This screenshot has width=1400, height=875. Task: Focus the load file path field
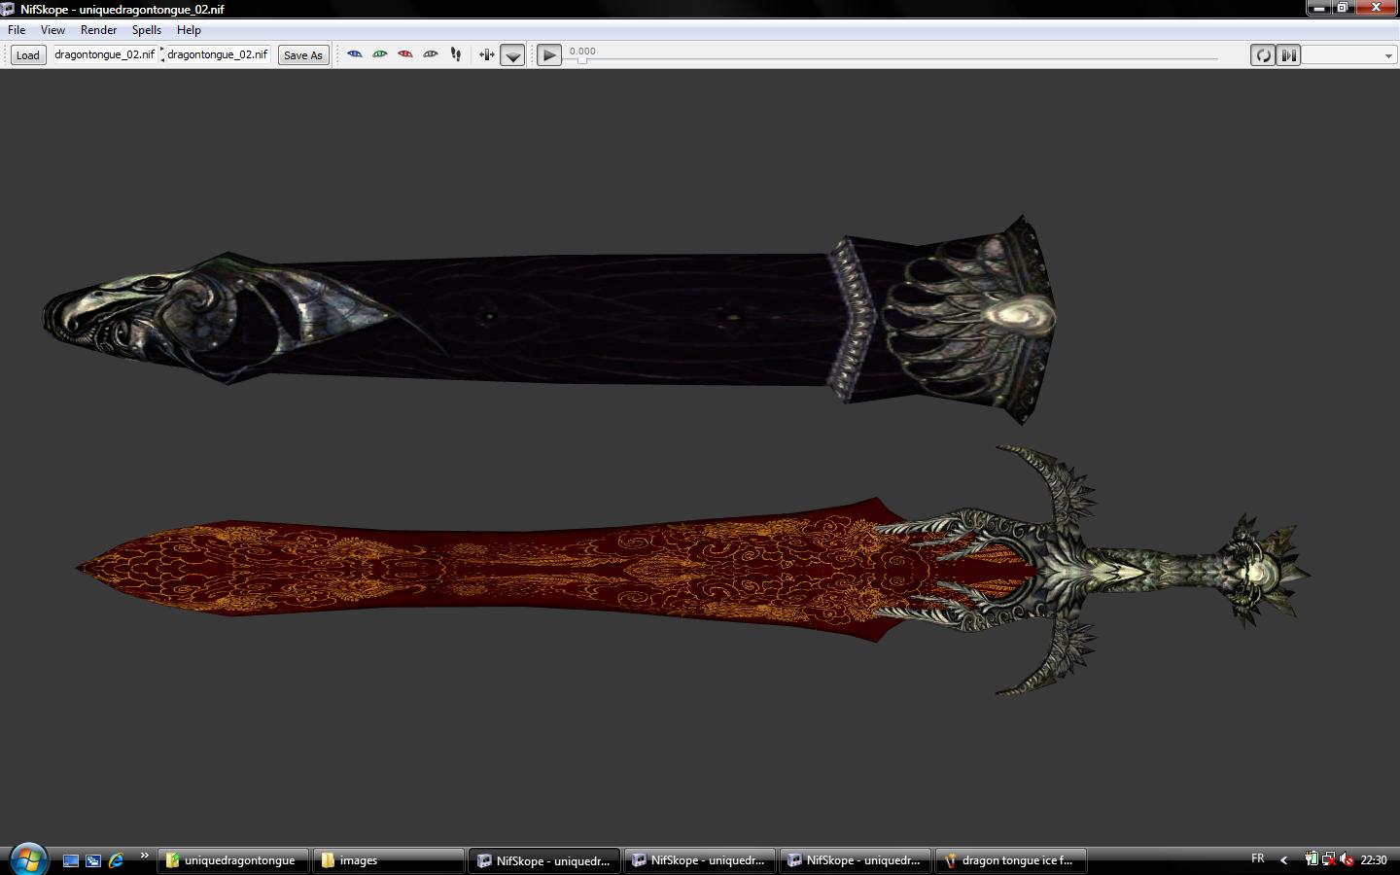(x=104, y=54)
